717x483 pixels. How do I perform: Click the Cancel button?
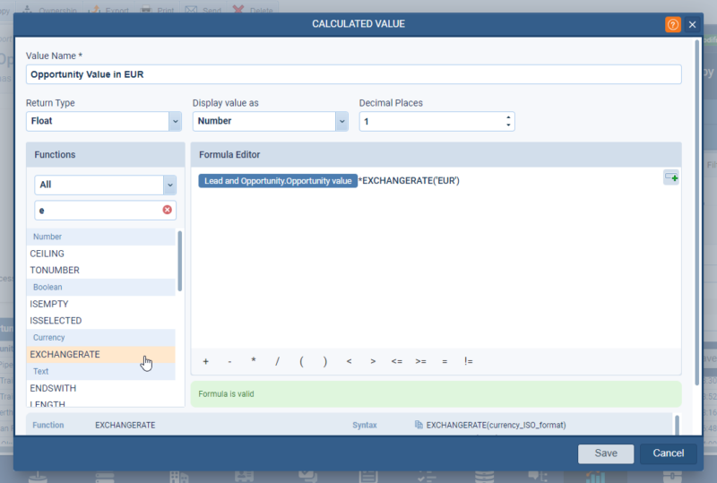point(668,453)
